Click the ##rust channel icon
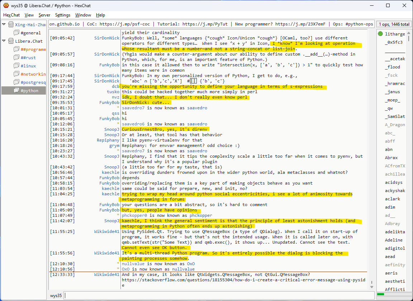This screenshot has width=413, height=301. click(16, 58)
